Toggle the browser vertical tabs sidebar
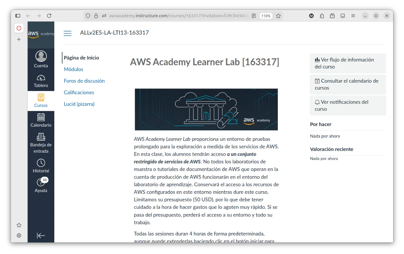Viewport: 404px width, 254px height. point(18,16)
